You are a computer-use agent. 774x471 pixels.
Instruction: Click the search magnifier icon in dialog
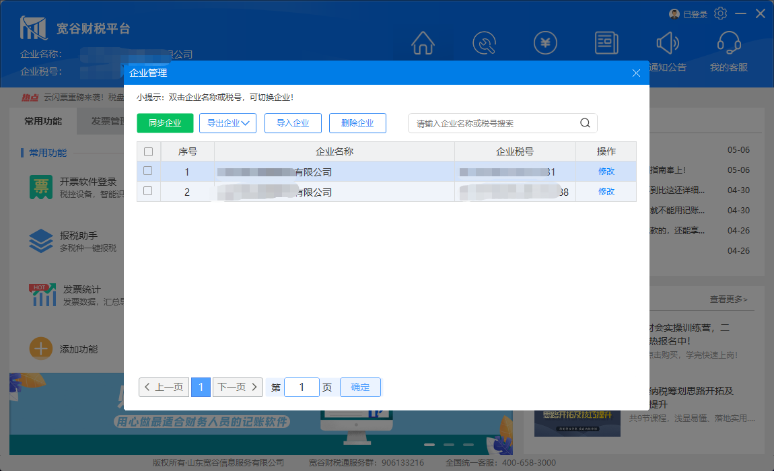pyautogui.click(x=585, y=123)
